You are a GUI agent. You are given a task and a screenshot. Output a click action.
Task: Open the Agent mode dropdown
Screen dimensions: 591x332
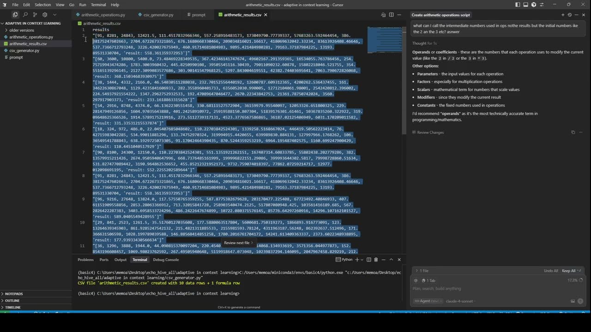(428, 301)
